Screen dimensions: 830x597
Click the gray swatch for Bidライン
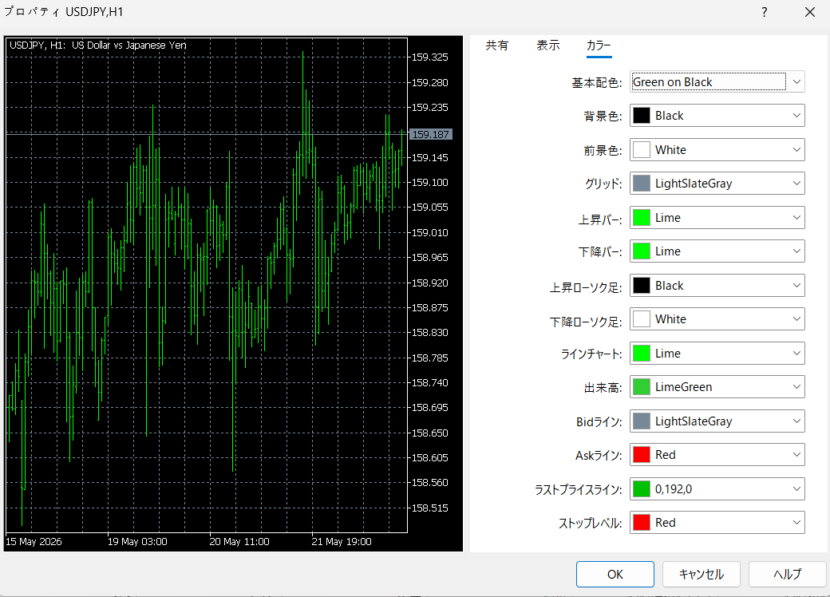pos(642,421)
